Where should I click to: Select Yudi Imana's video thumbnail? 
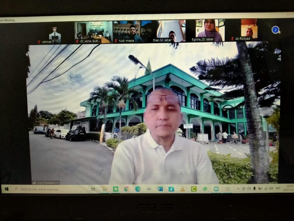click(x=132, y=32)
